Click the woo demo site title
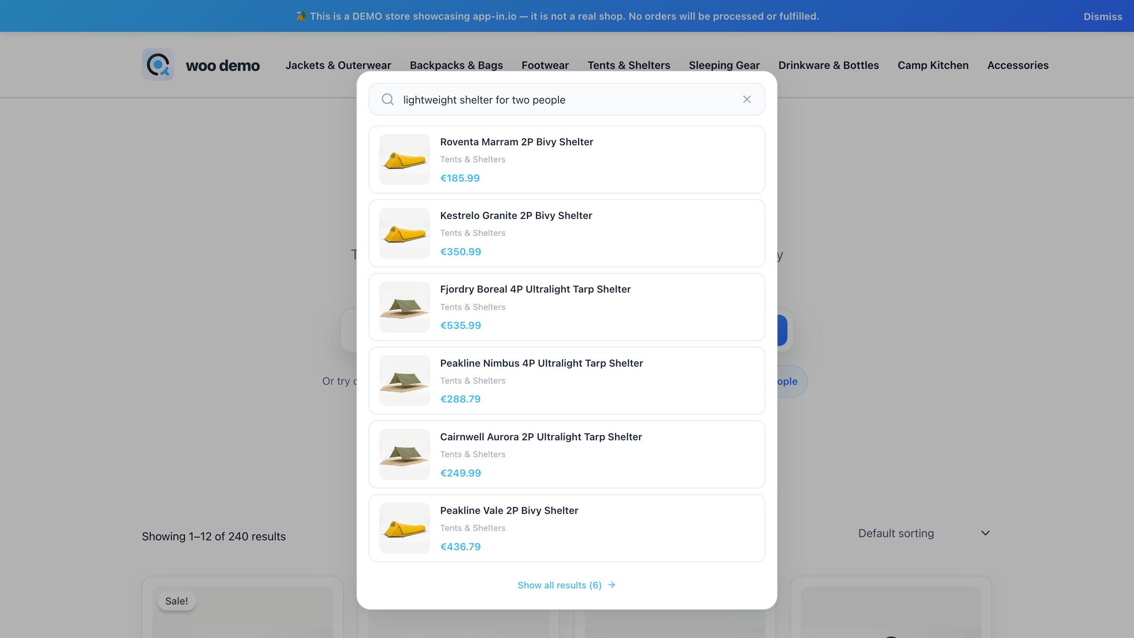 (x=223, y=66)
